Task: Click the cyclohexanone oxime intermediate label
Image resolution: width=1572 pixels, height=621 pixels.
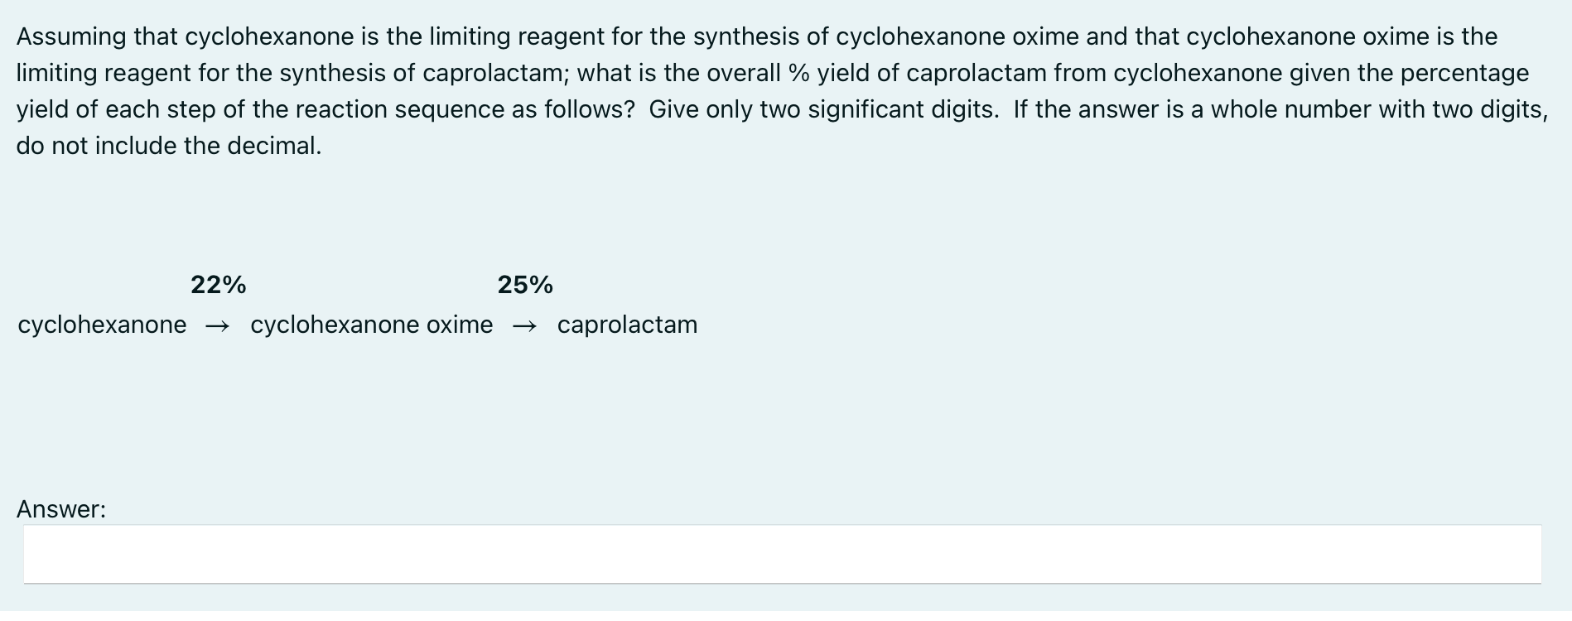Action: point(370,325)
